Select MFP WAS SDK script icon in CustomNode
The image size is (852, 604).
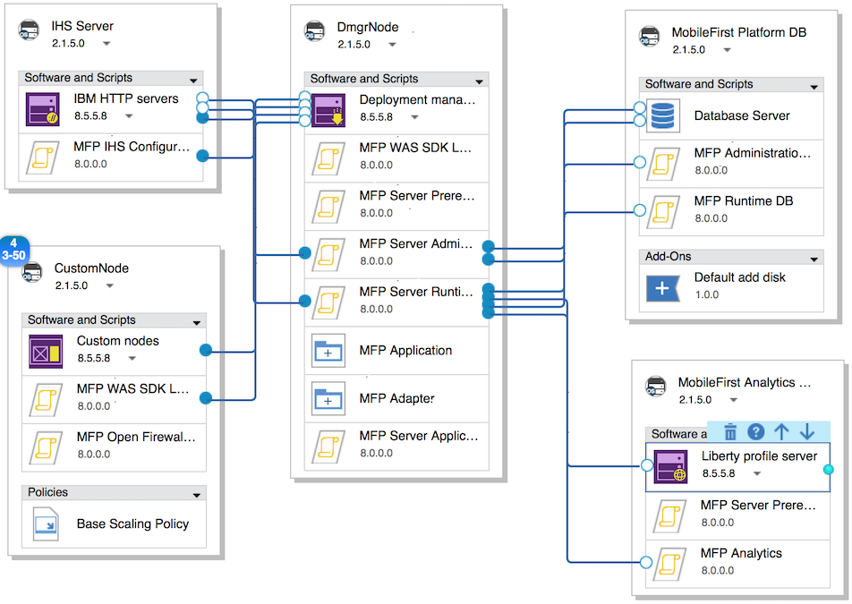coord(47,400)
